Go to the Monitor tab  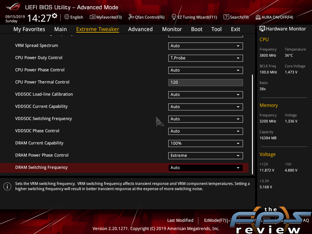pos(172,29)
